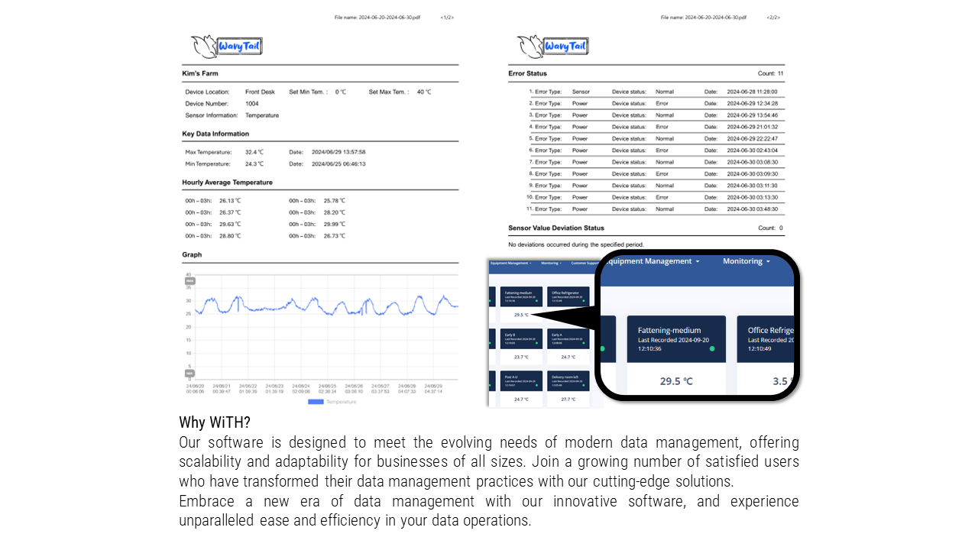Click the Kim's Farm heading

pos(200,73)
